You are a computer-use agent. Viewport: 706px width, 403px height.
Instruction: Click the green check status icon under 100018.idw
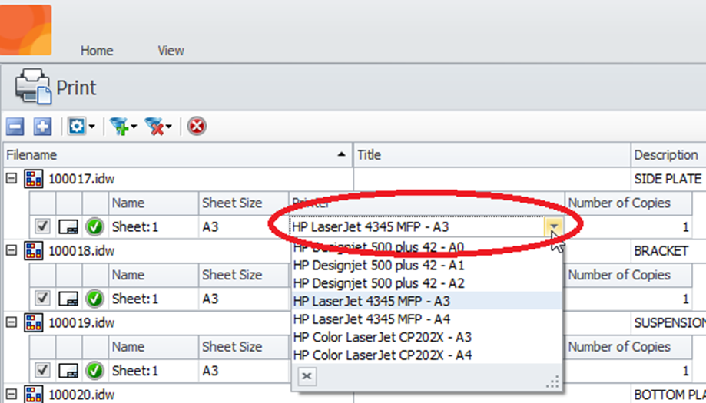[x=95, y=299]
